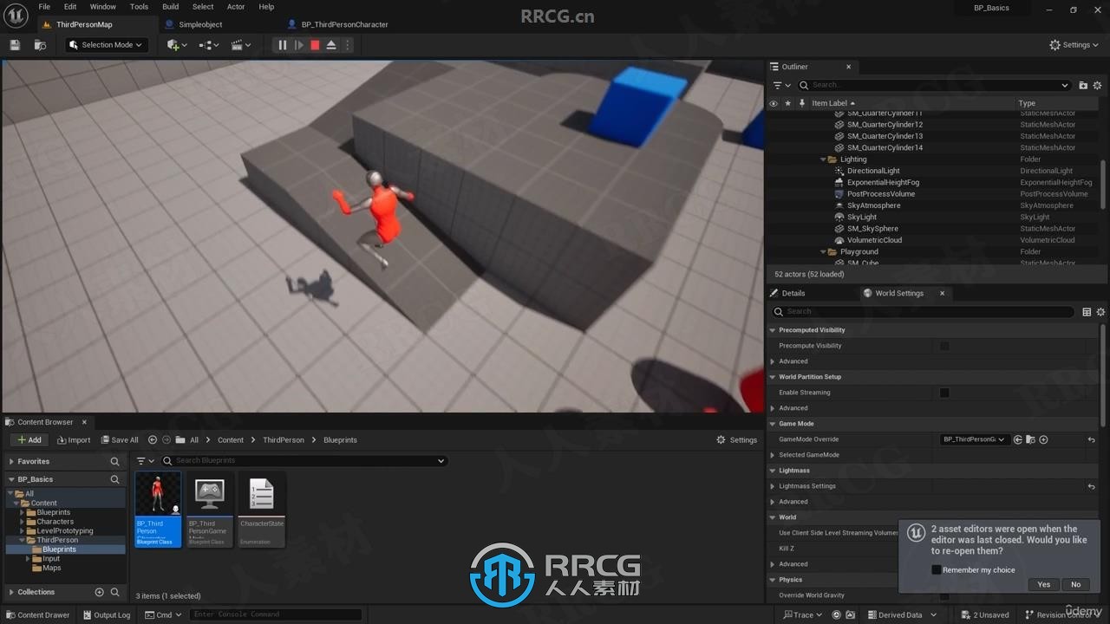1110x624 pixels.
Task: Open the Tools menu
Action: point(139,7)
